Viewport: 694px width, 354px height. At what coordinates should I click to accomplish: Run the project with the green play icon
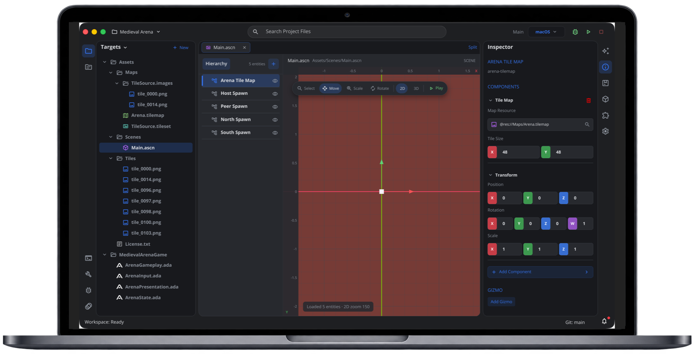(x=588, y=32)
